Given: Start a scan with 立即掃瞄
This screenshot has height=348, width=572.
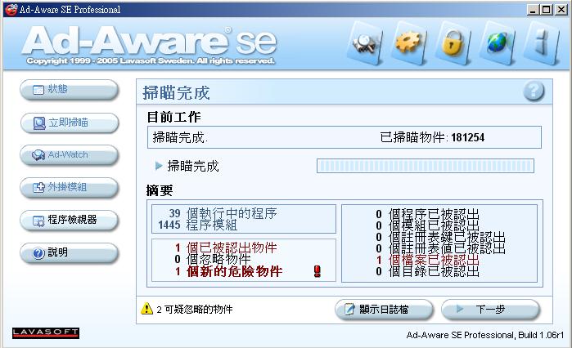Looking at the screenshot, I should pos(70,123).
